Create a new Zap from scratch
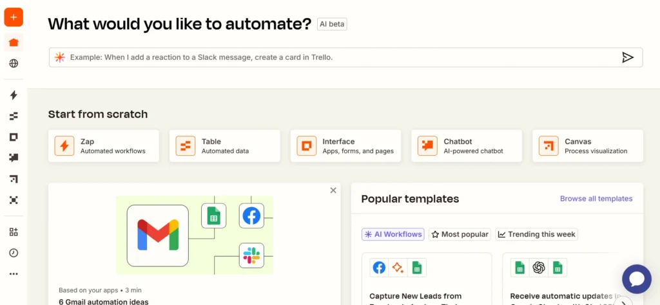The width and height of the screenshot is (660, 305). pyautogui.click(x=104, y=146)
